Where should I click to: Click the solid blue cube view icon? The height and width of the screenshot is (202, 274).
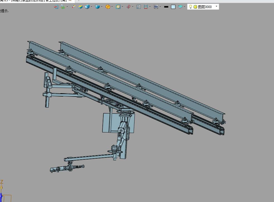(x=87, y=7)
